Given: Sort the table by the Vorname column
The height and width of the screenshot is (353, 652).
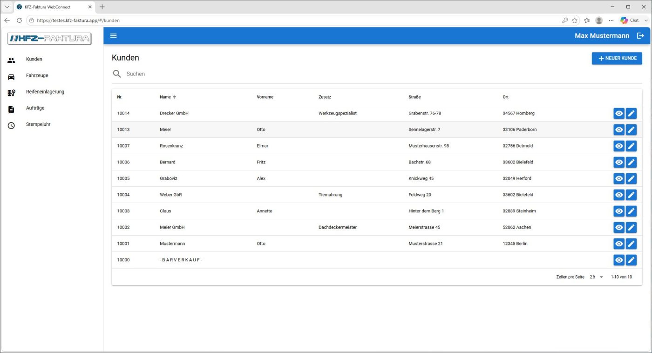Looking at the screenshot, I should coord(265,97).
